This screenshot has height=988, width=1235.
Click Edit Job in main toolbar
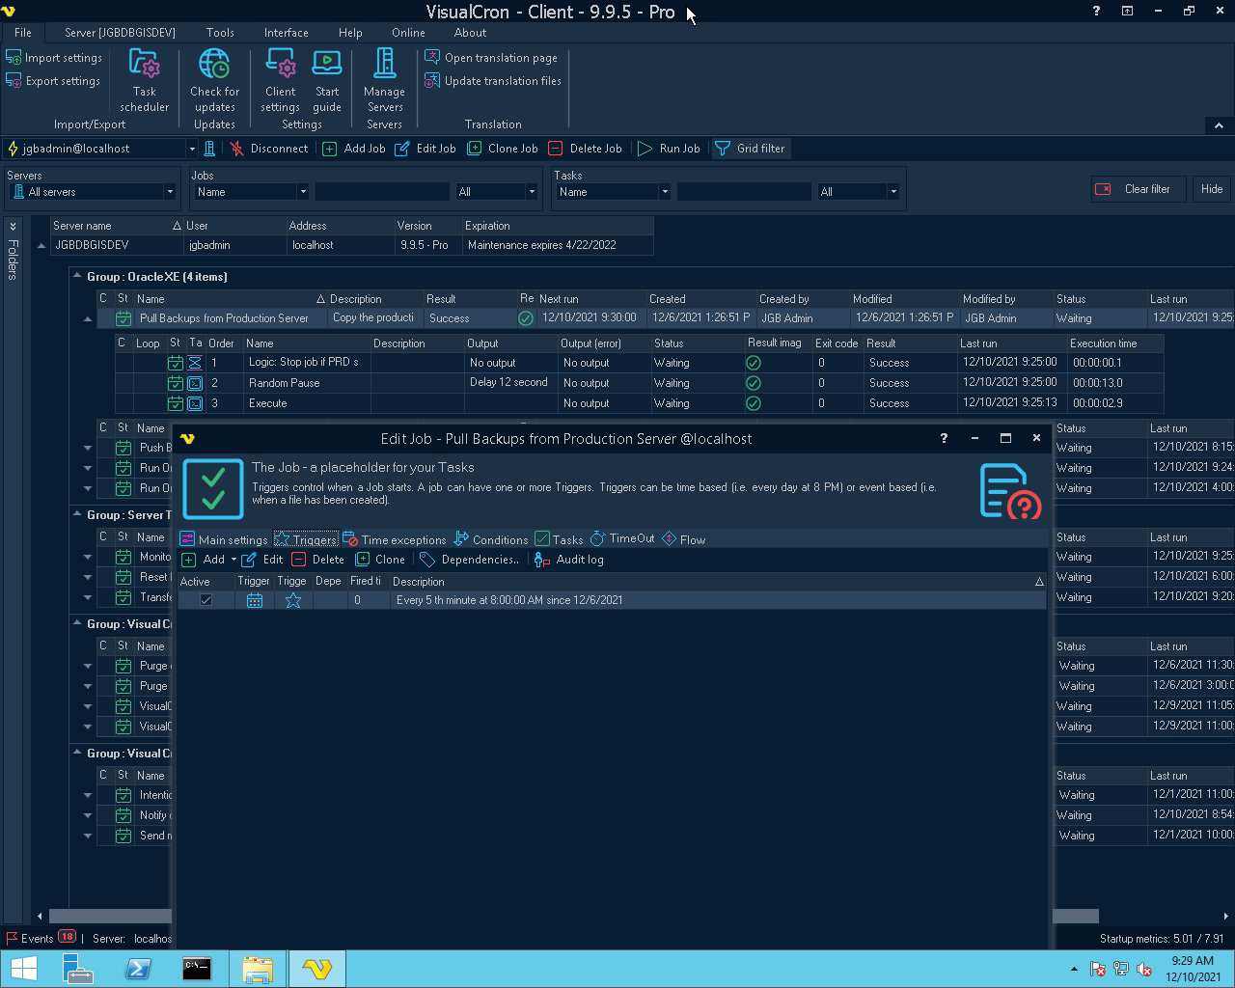[x=425, y=149]
